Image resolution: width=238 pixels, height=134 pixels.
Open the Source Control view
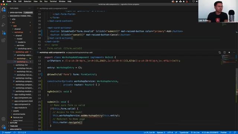point(3,32)
